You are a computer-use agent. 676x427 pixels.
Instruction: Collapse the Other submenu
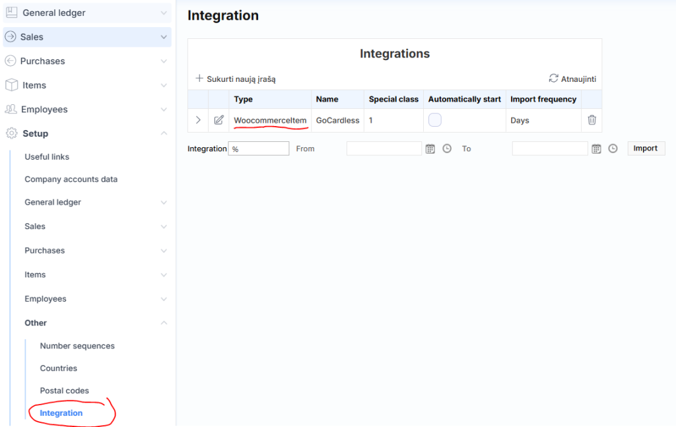164,323
